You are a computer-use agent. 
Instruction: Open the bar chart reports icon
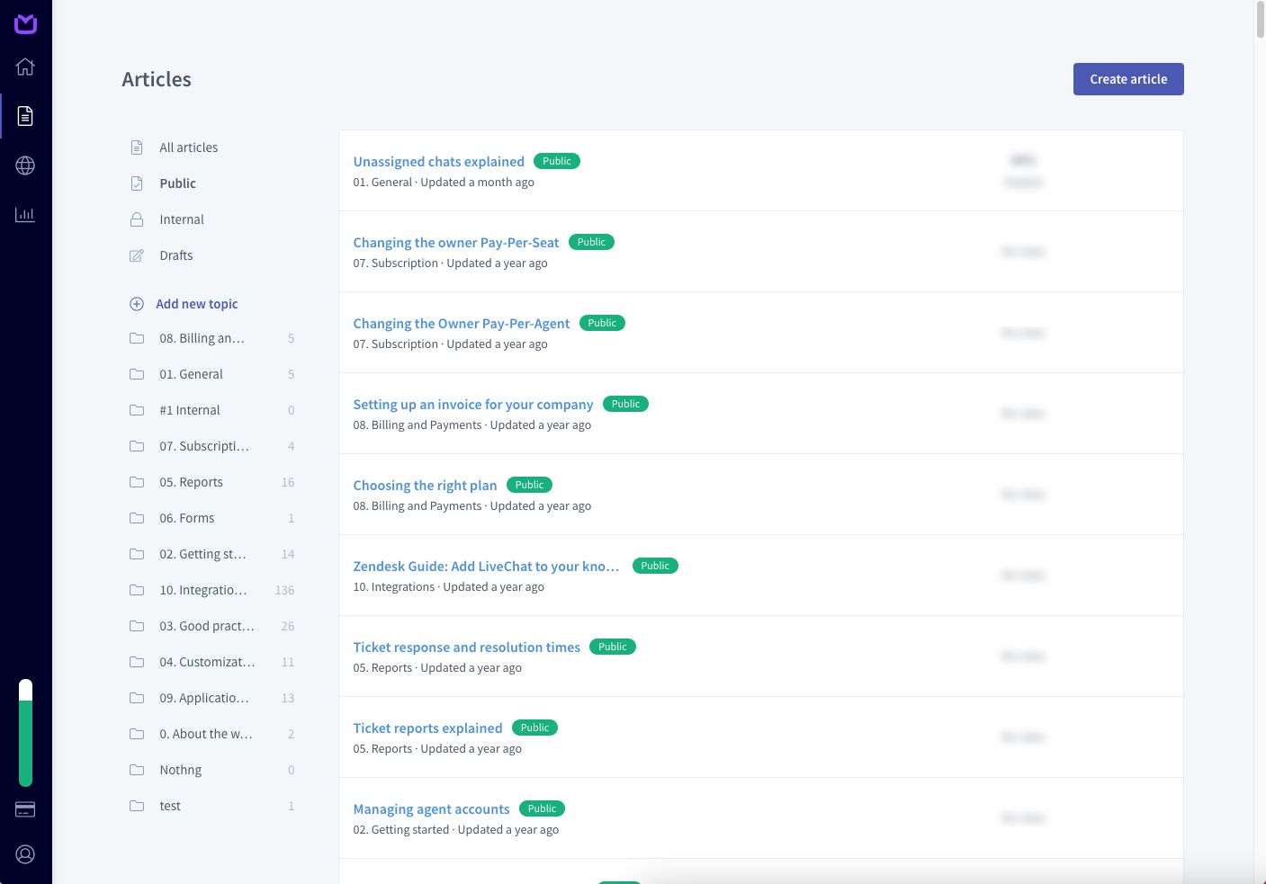[x=24, y=215]
